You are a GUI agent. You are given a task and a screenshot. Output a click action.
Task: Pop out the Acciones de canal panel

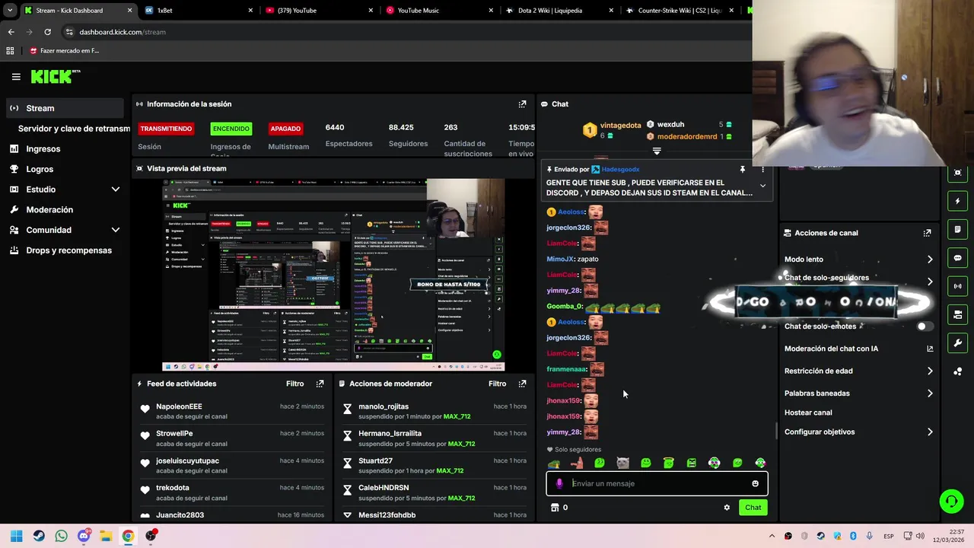(927, 233)
